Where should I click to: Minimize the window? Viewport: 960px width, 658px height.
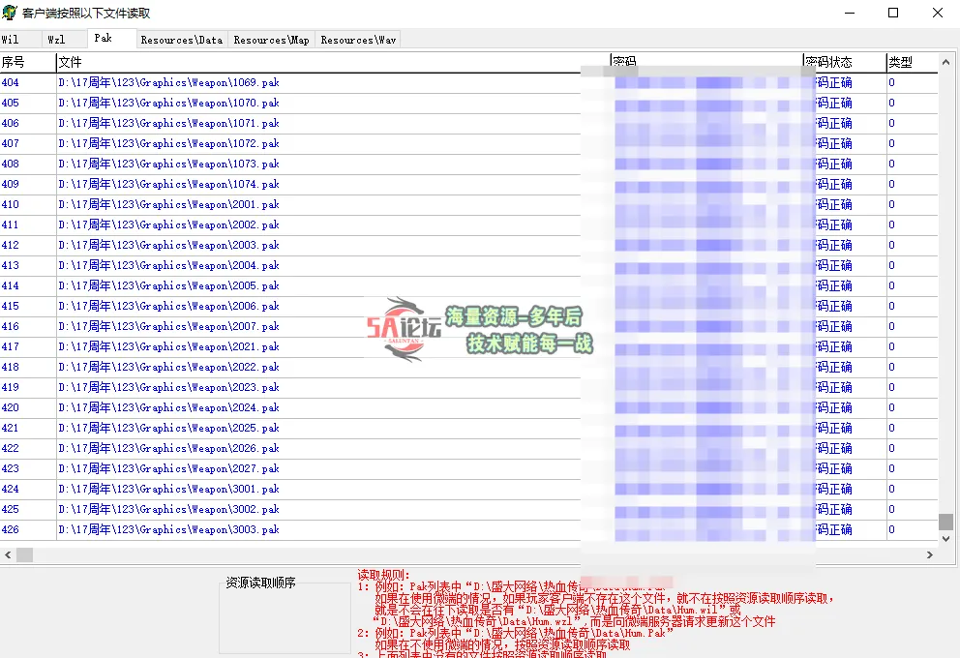click(849, 13)
